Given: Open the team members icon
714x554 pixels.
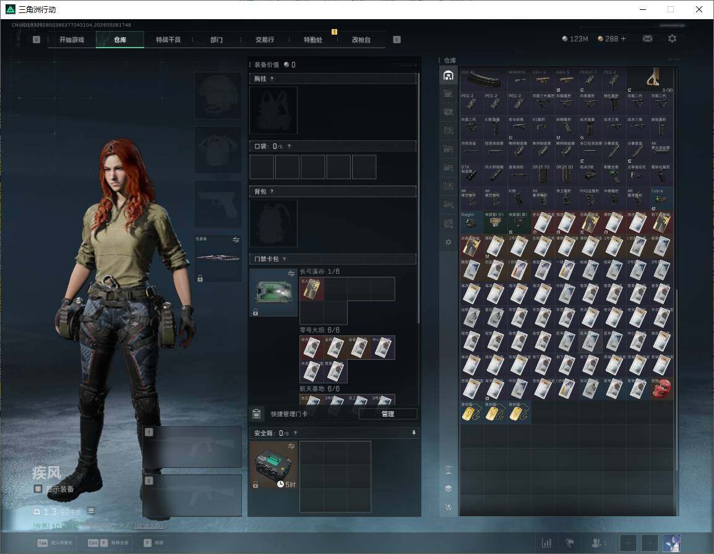Looking at the screenshot, I should tap(598, 543).
